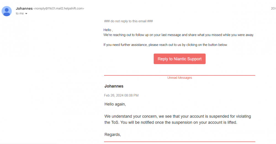Click the "do not reply to this email" notice
Image resolution: width=276 pixels, height=144 pixels.
[128, 21]
